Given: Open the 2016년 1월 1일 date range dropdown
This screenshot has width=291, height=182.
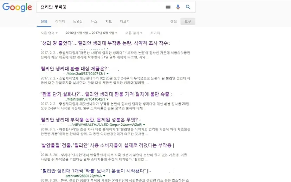Looking at the screenshot, I should (91, 33).
